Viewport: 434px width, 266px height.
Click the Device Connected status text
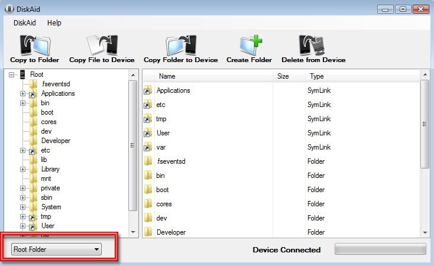click(x=286, y=249)
